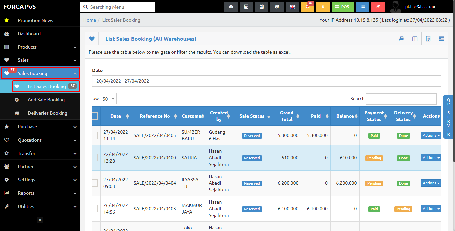Sort table by Date column
The image size is (455, 231).
[x=116, y=116]
